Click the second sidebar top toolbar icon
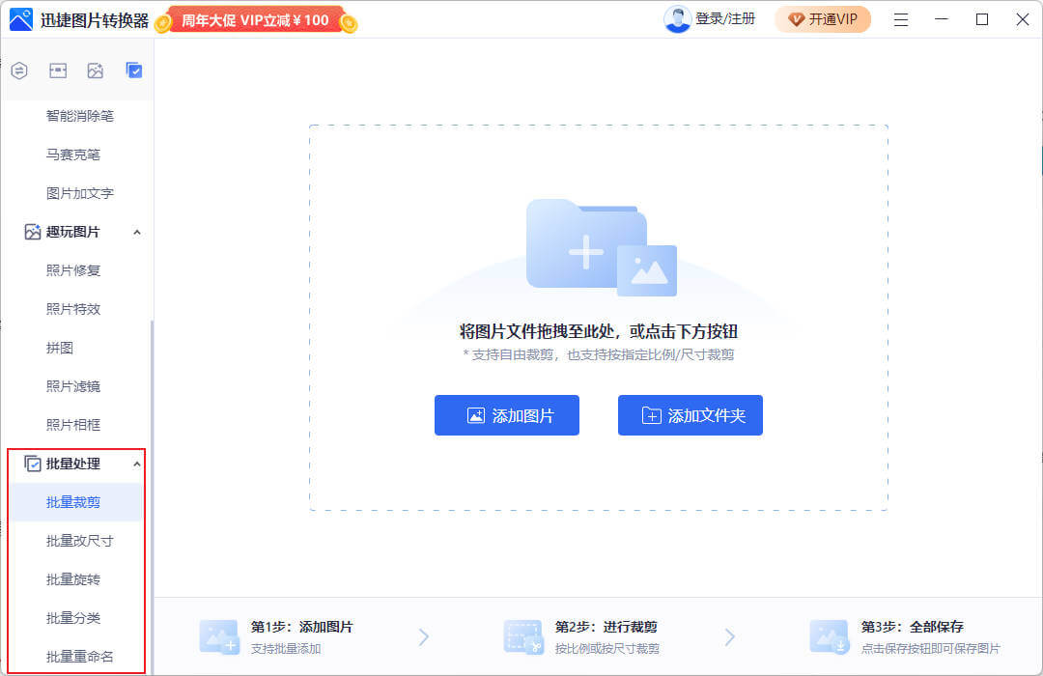This screenshot has height=676, width=1043. (x=58, y=70)
